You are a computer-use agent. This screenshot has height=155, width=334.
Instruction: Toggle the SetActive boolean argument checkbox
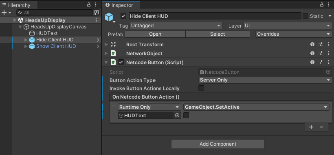pos(186,115)
